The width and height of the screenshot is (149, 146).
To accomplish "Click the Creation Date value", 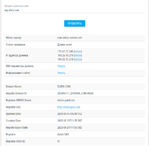I will click(x=70, y=120).
